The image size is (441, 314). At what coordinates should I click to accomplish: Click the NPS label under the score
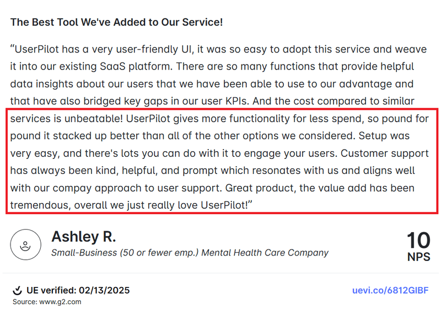(x=418, y=257)
